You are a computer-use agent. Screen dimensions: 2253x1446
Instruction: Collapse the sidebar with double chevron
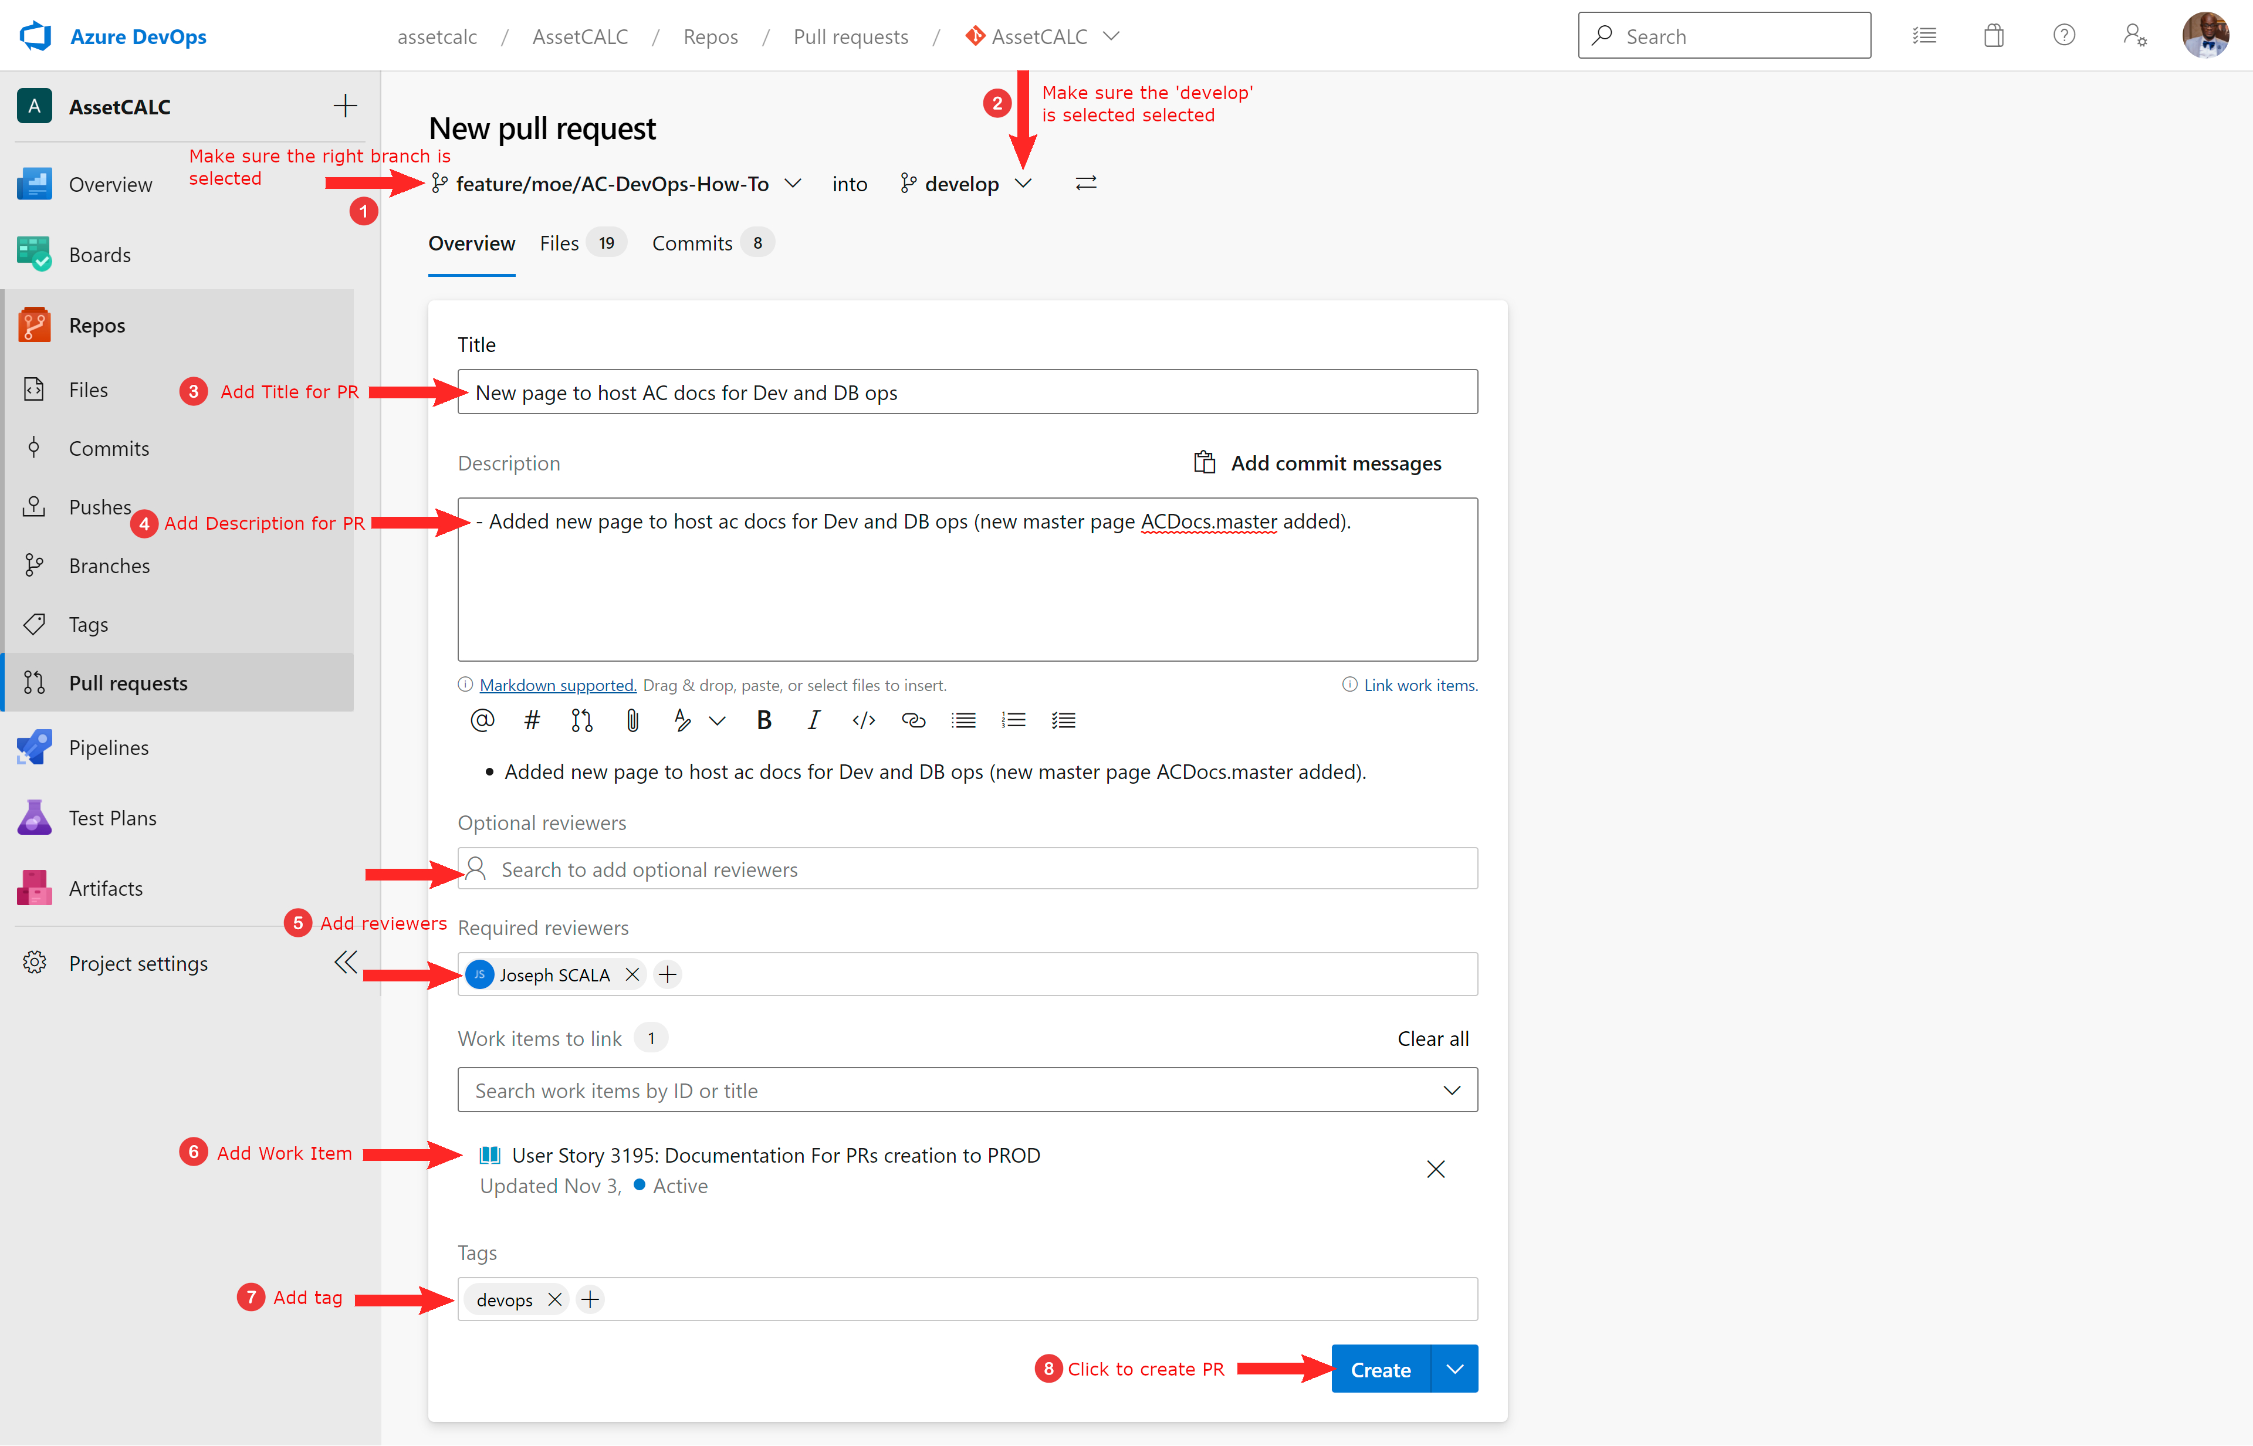(x=346, y=963)
